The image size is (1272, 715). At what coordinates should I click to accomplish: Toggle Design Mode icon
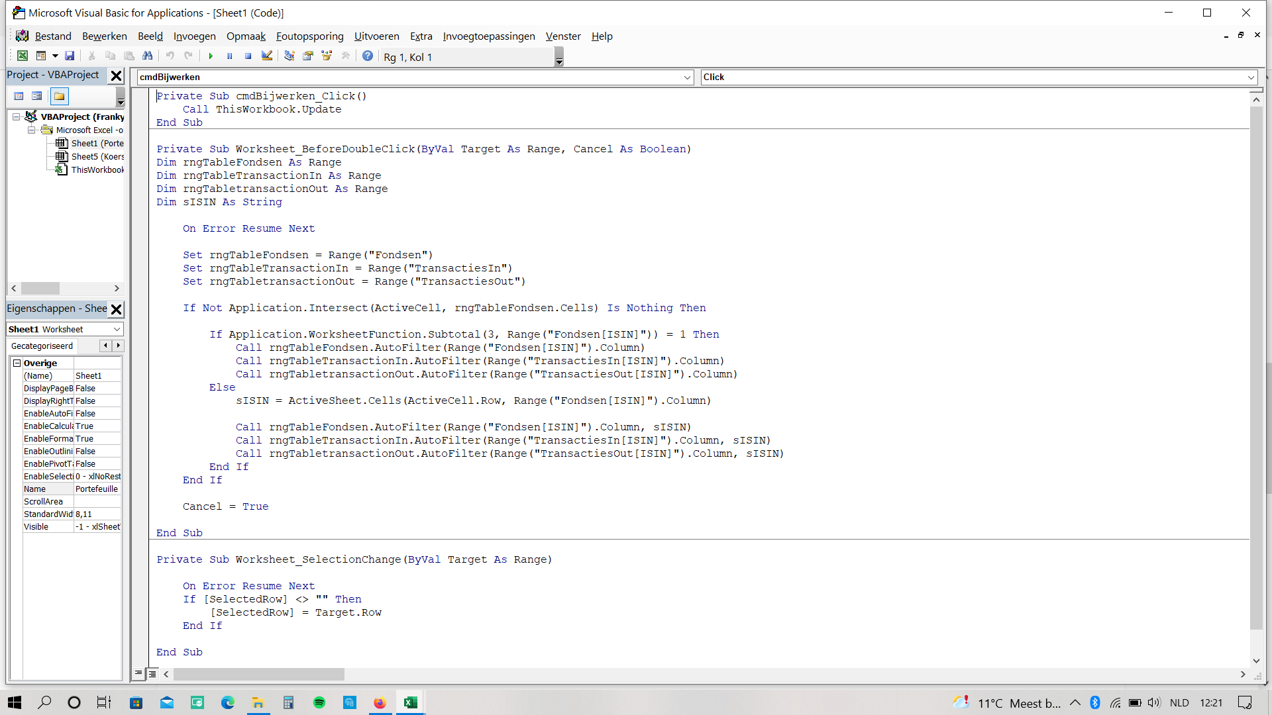(x=267, y=56)
